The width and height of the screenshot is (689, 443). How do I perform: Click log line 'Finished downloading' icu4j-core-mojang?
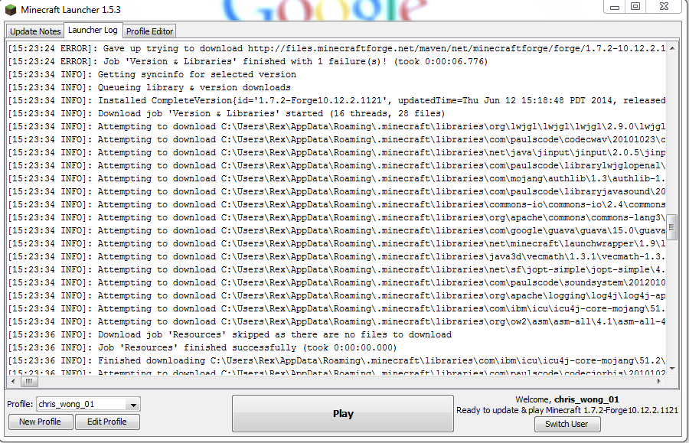tap(337, 361)
